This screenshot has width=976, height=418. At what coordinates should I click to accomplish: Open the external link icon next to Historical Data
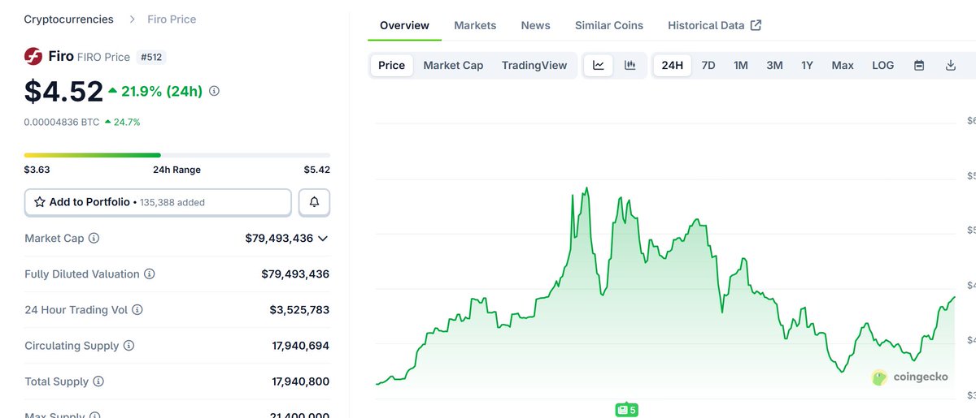[756, 25]
